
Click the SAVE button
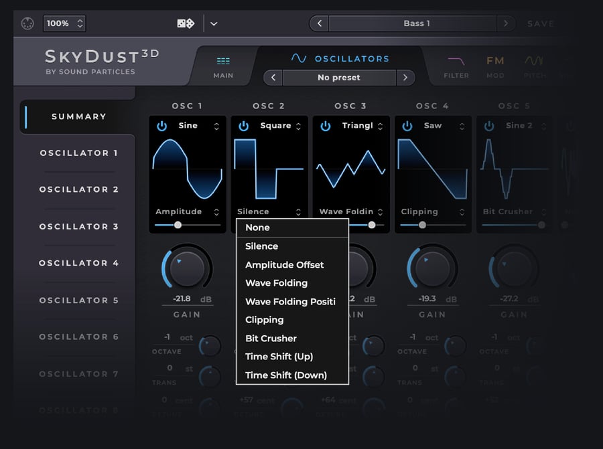541,23
